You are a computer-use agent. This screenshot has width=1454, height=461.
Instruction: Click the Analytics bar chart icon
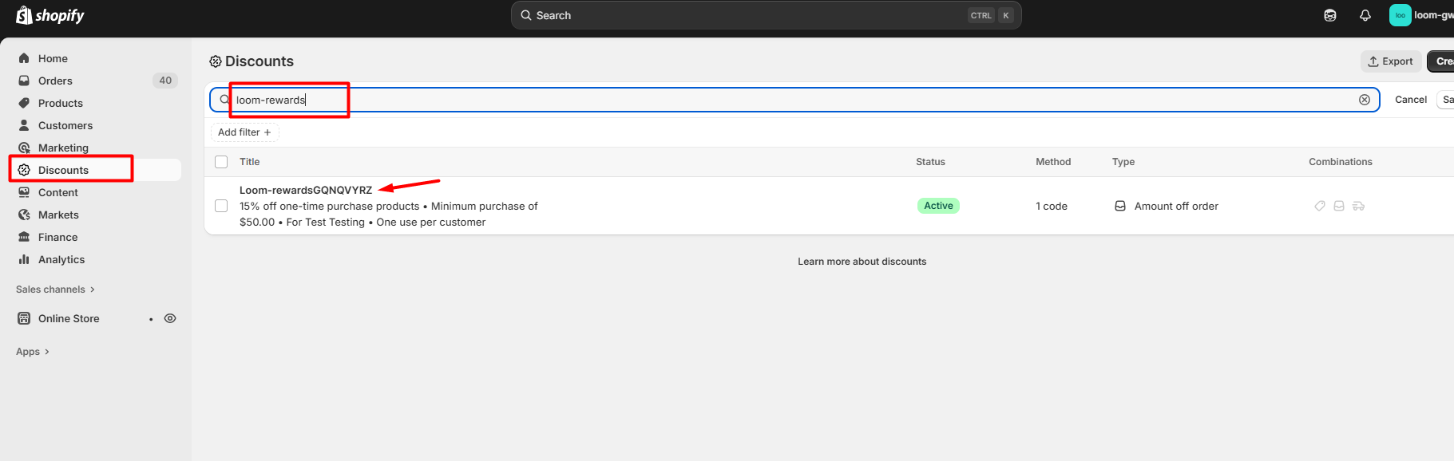24,259
